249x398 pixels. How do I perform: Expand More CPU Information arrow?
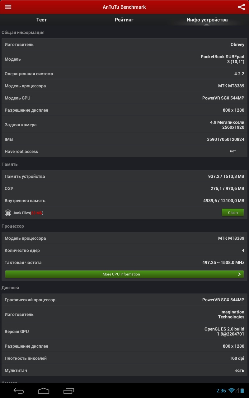(x=239, y=274)
